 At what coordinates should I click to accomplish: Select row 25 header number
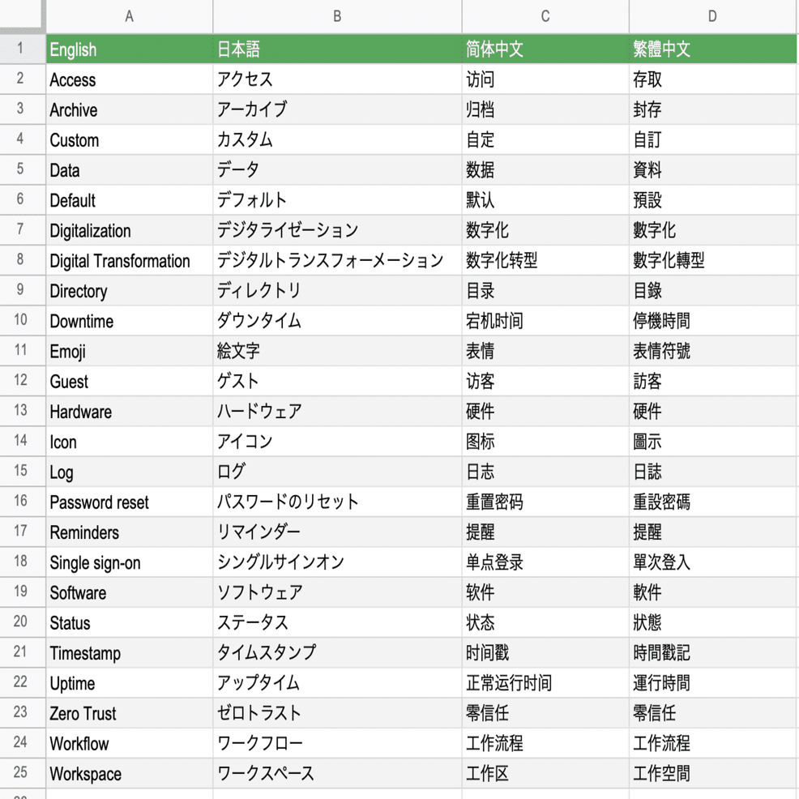(x=20, y=773)
